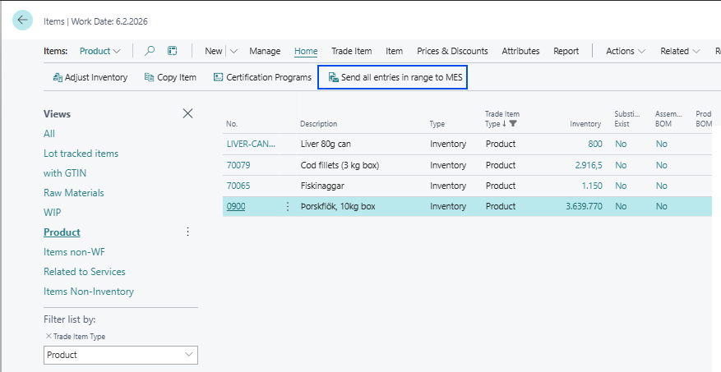This screenshot has height=372, width=721.
Task: Select the Raw Materials view
Action: tap(74, 193)
